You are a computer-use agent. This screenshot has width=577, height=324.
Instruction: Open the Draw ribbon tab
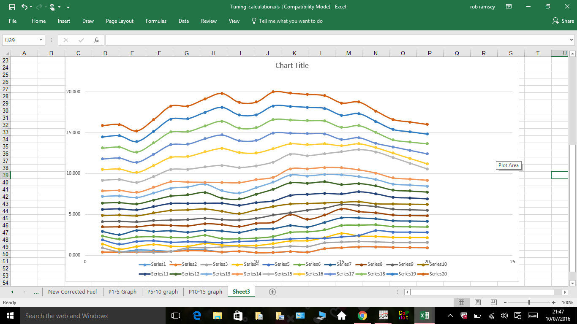click(88, 21)
